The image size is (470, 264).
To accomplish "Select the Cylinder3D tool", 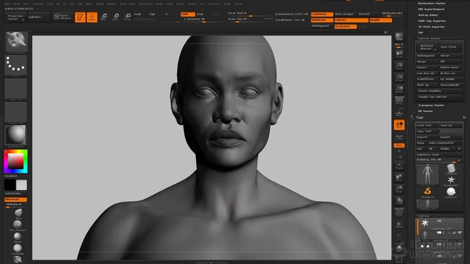I will pyautogui.click(x=450, y=168).
